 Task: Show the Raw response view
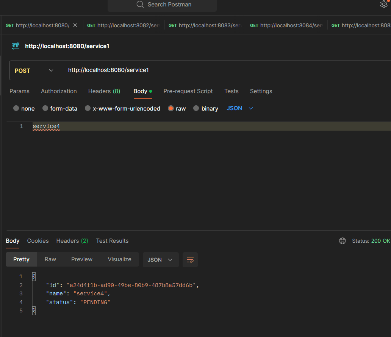[50, 259]
